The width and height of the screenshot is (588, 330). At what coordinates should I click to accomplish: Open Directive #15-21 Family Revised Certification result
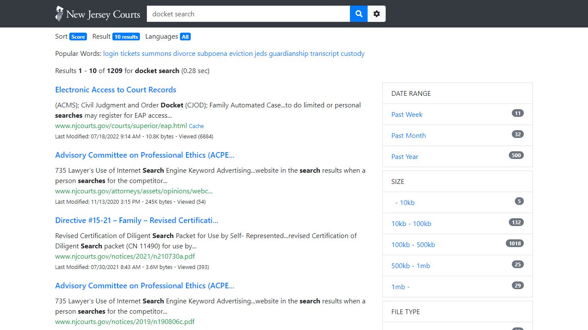click(136, 220)
